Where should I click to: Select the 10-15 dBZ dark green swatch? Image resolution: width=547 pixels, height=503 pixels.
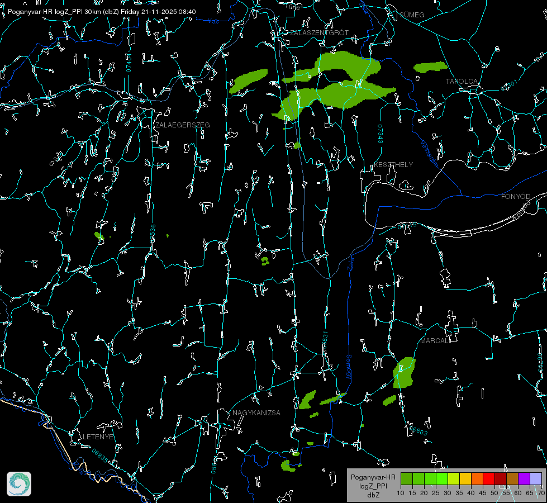click(406, 478)
